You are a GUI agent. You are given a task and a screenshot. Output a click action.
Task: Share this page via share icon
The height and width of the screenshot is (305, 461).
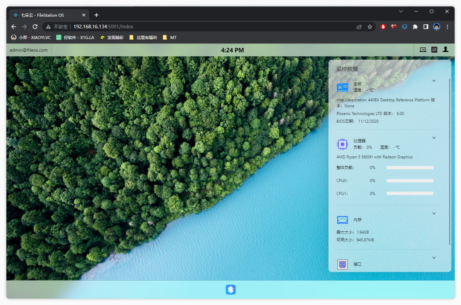click(x=359, y=27)
